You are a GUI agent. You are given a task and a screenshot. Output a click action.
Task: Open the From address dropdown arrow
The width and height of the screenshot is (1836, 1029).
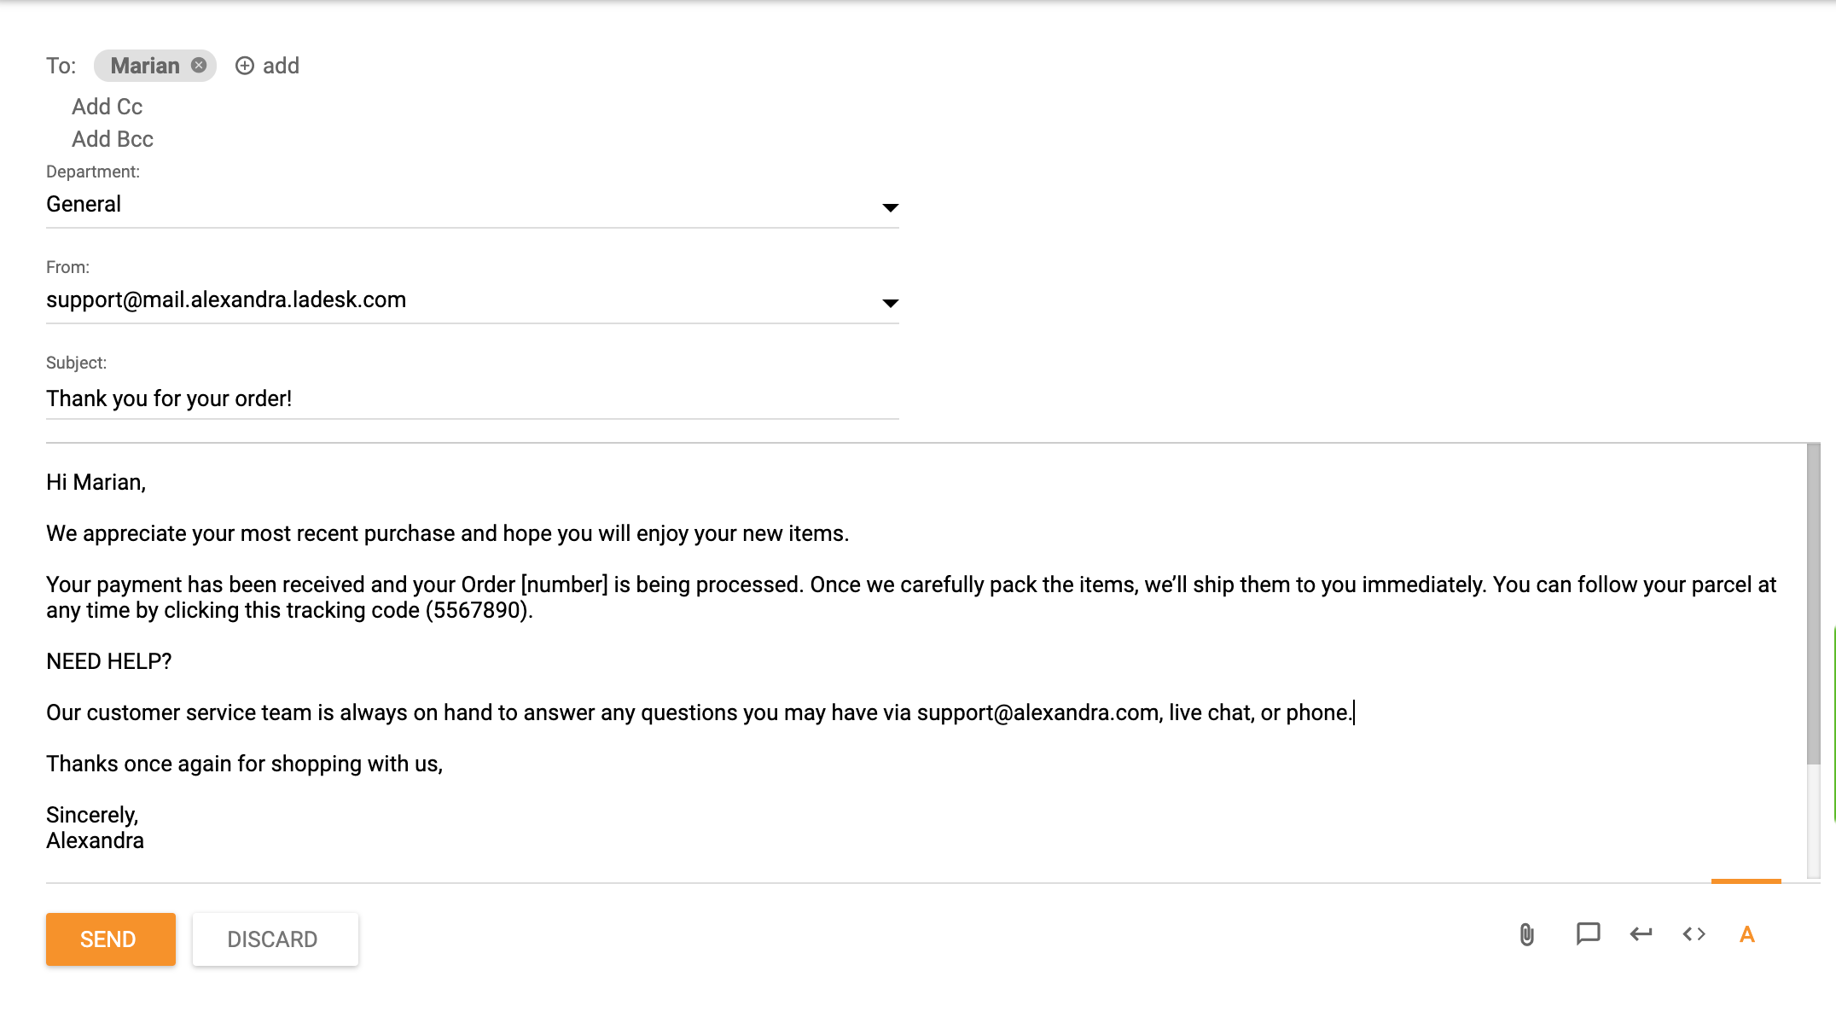pos(890,303)
